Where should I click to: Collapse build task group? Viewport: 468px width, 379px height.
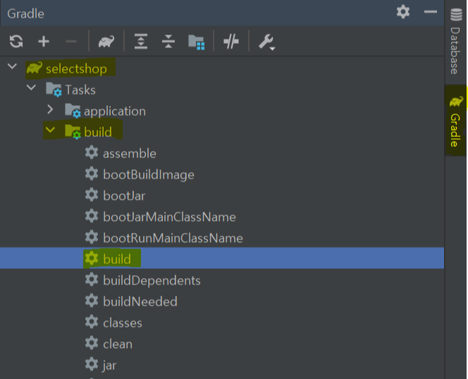(x=50, y=129)
